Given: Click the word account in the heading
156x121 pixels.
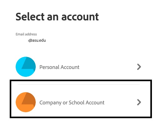Looking at the screenshot, I should point(80,17).
